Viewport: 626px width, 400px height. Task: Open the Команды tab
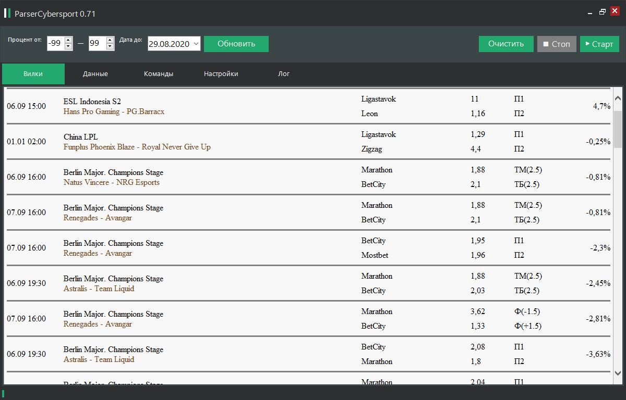[159, 74]
